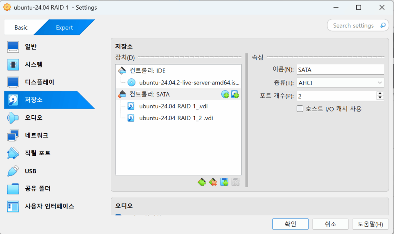394x234 pixels.
Task: Click the 오디오 speaker icon in sidebar
Action: click(13, 118)
